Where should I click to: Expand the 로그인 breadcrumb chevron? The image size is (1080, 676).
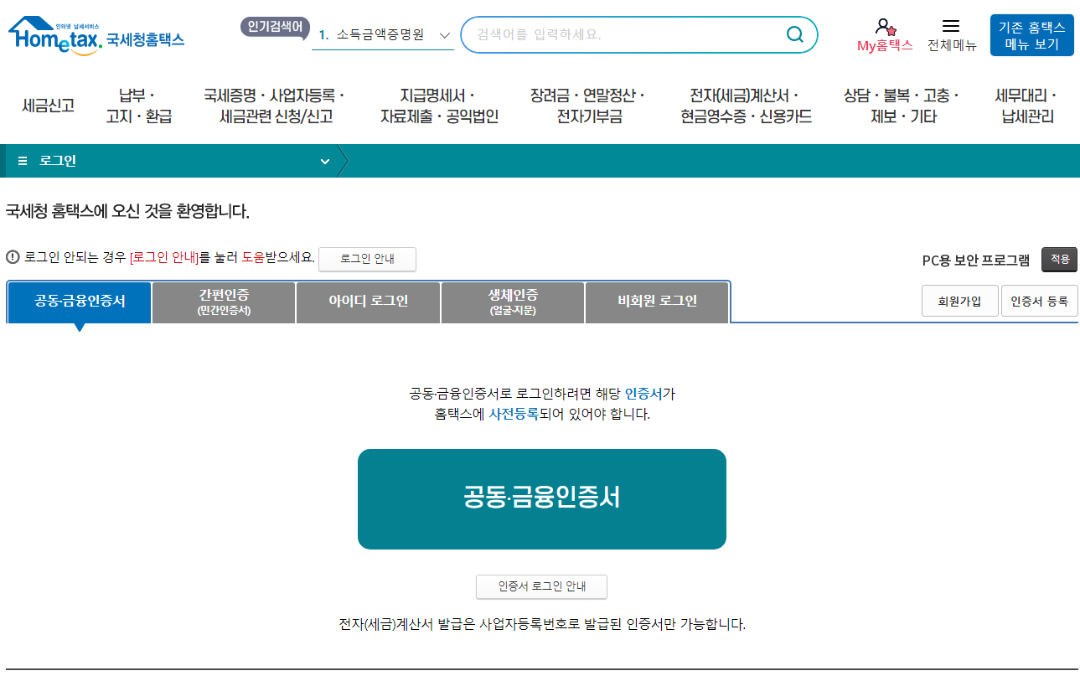tap(325, 161)
